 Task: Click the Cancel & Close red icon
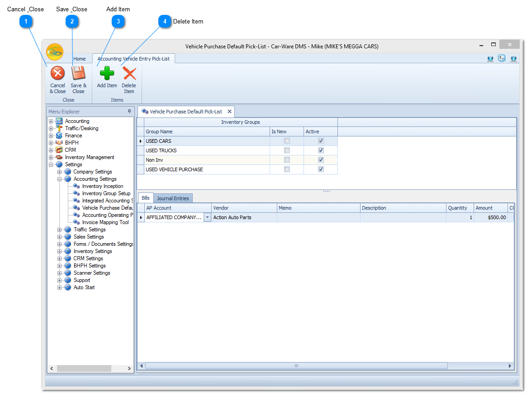[57, 73]
